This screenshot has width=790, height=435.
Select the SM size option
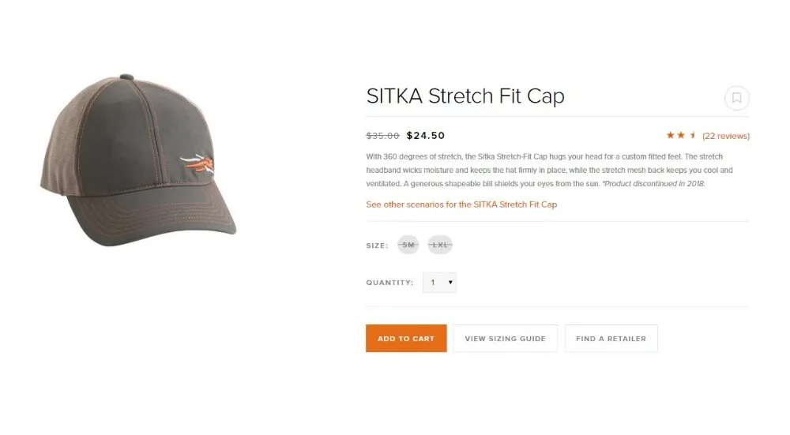[408, 245]
